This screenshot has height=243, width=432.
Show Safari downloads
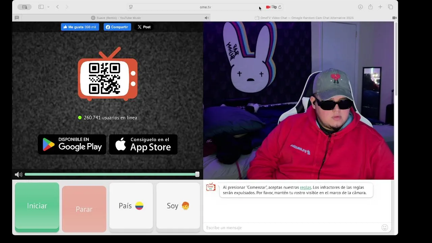(x=360, y=7)
